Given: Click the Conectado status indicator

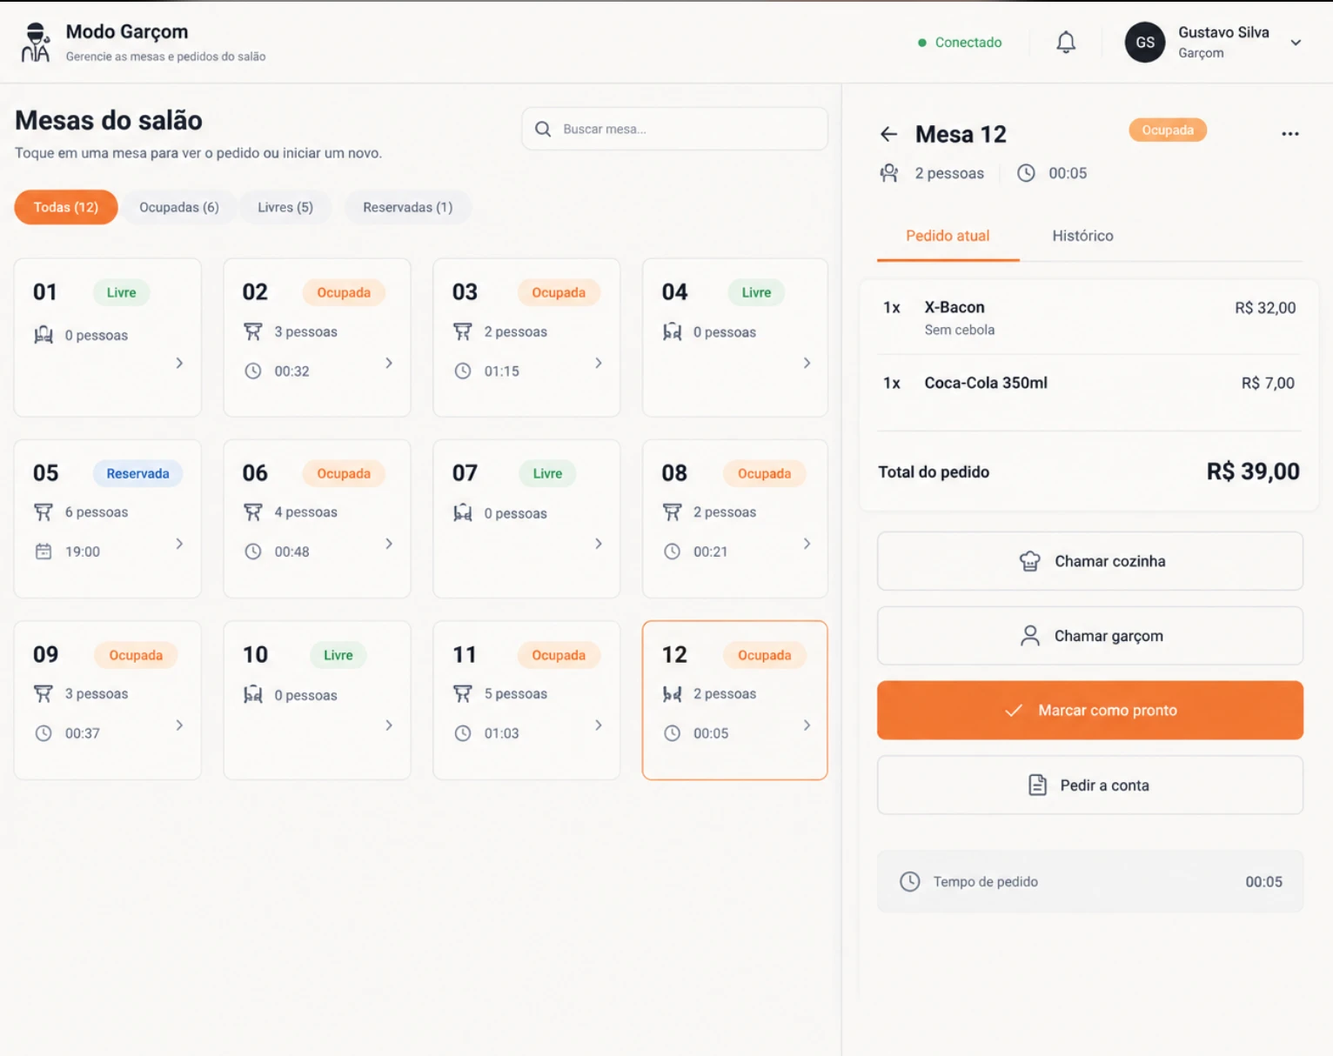Looking at the screenshot, I should tap(960, 42).
